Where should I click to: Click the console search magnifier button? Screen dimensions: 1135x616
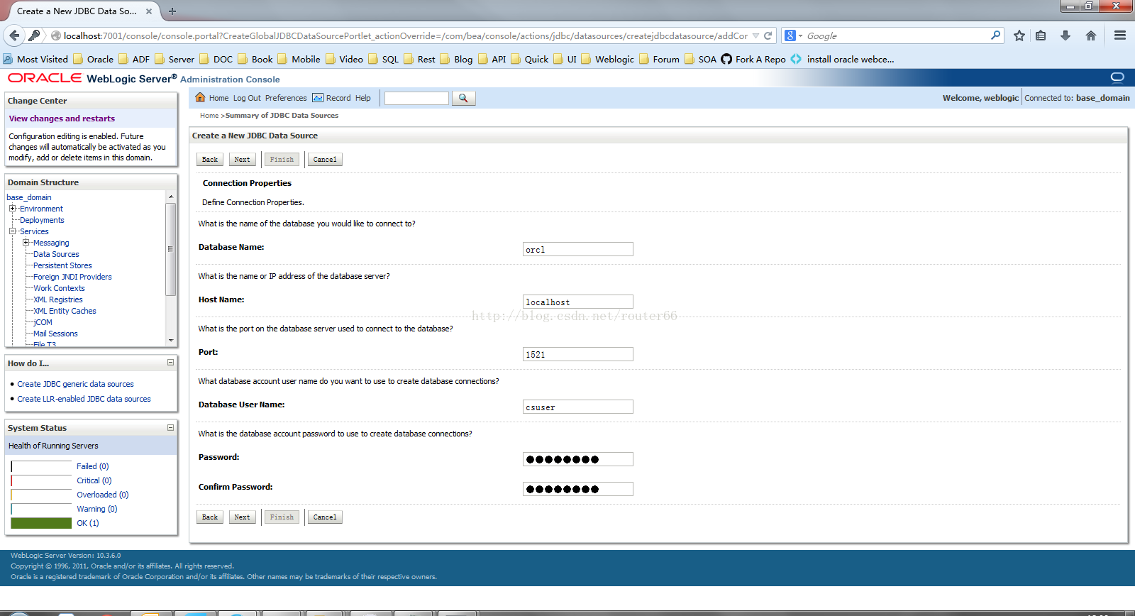[463, 98]
